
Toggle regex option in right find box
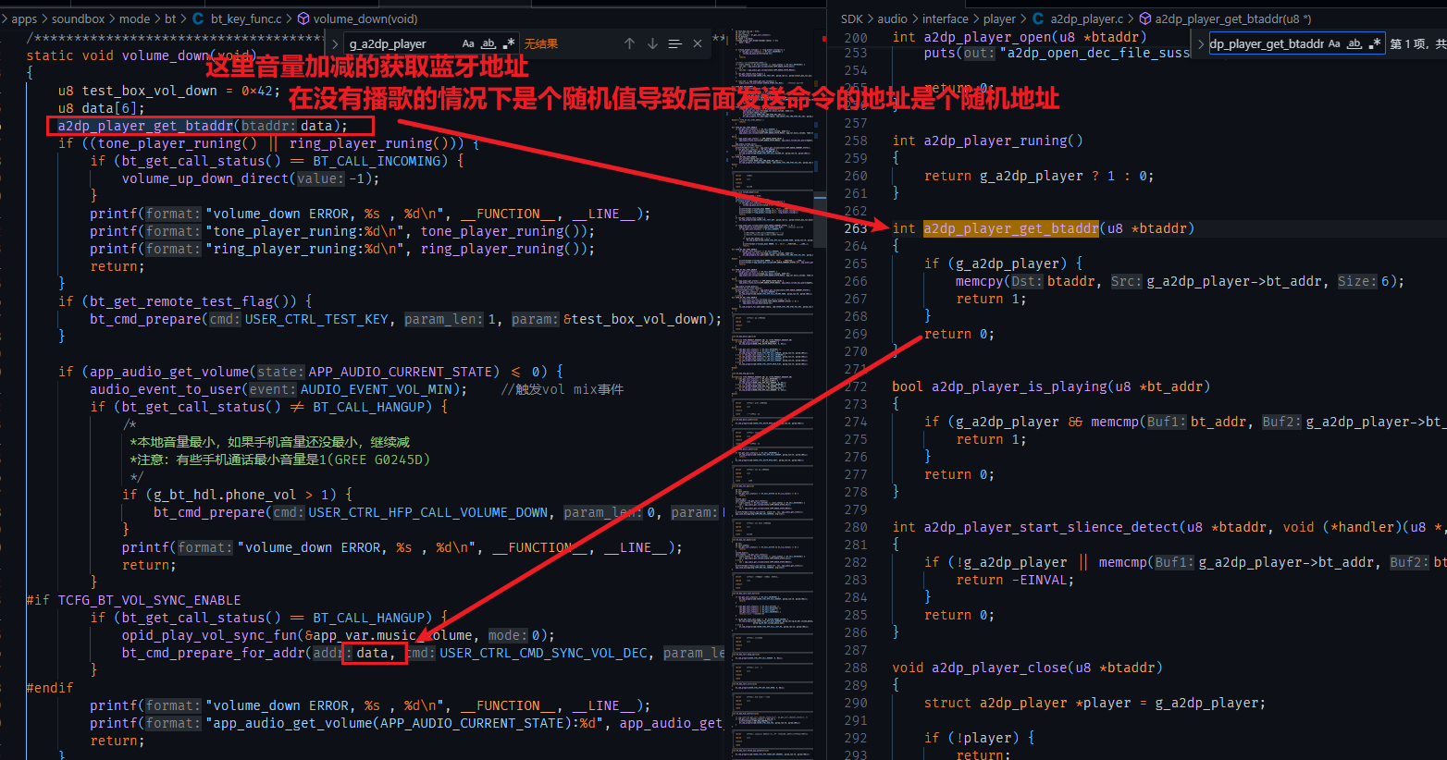click(x=1375, y=43)
